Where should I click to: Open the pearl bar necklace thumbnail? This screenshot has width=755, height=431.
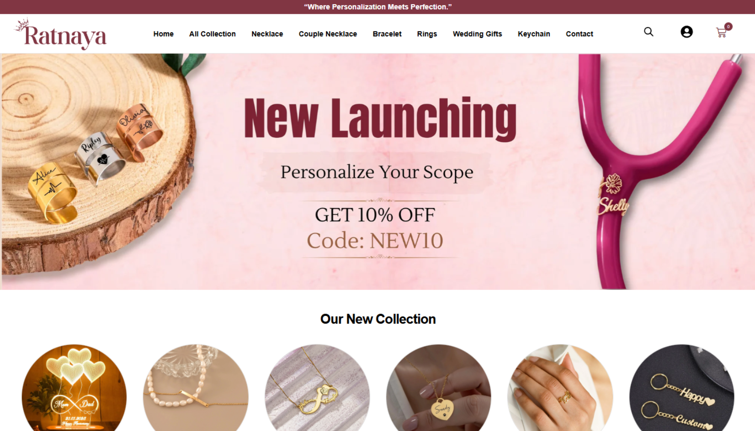point(196,388)
